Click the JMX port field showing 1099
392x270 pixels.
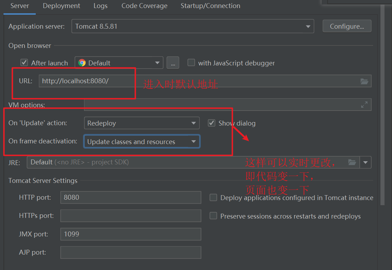coord(131,234)
